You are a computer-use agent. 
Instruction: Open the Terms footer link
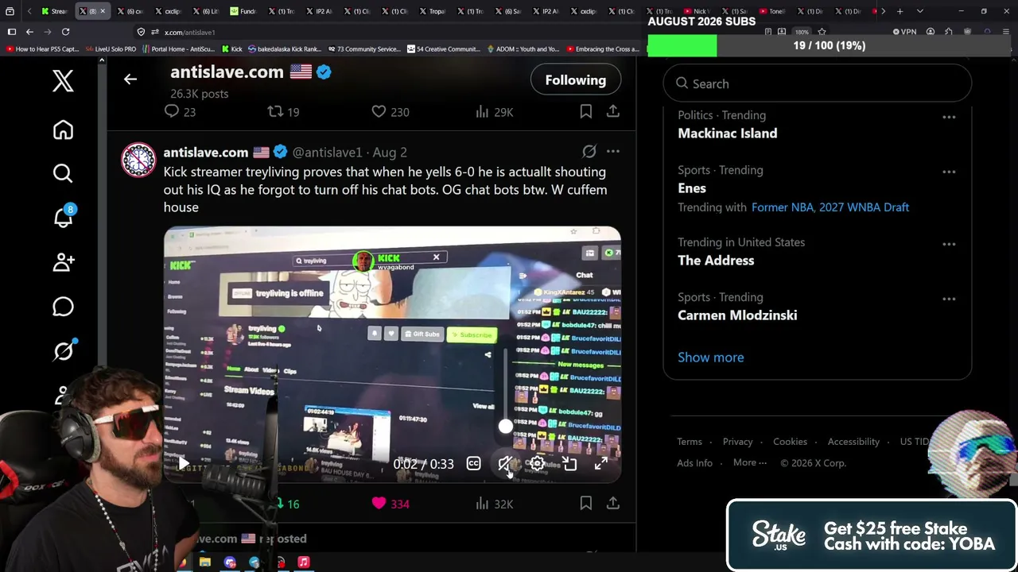690,442
